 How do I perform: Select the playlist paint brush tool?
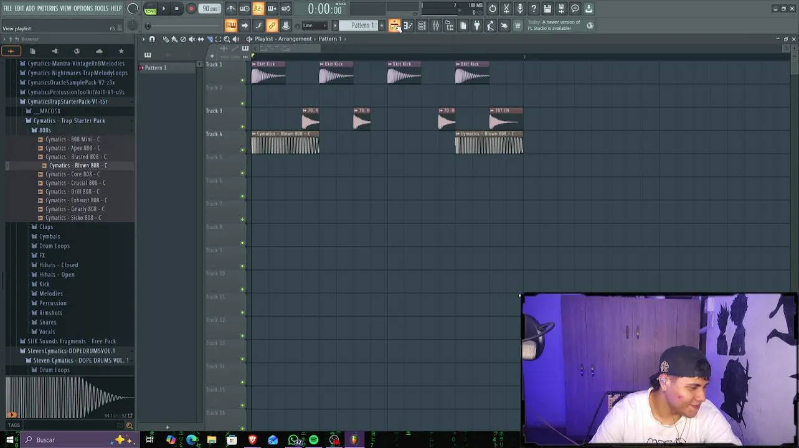(x=174, y=39)
